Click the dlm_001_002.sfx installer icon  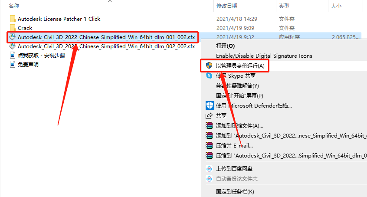coord(13,37)
